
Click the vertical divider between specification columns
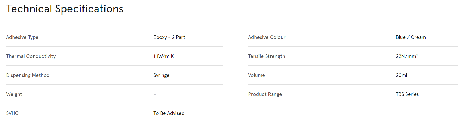pyautogui.click(x=235, y=75)
